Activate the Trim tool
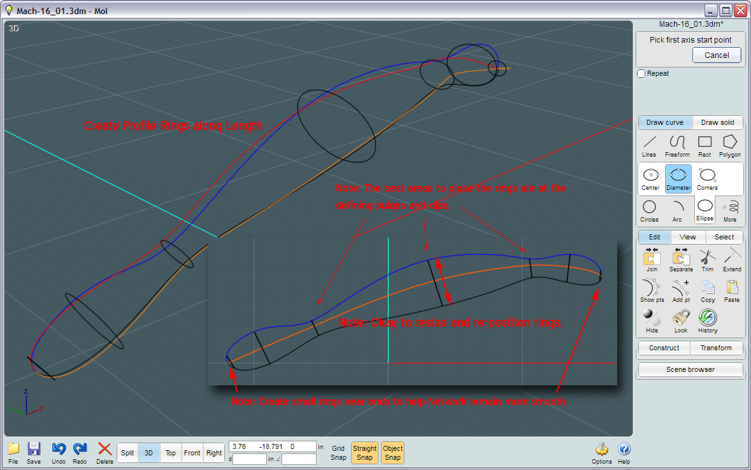751x470 pixels. click(x=708, y=260)
